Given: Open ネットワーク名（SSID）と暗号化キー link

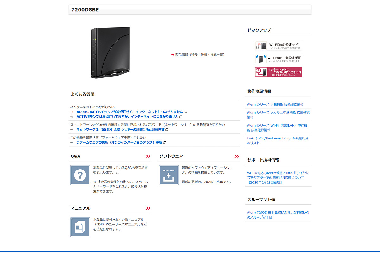Looking at the screenshot, I should click(120, 130).
